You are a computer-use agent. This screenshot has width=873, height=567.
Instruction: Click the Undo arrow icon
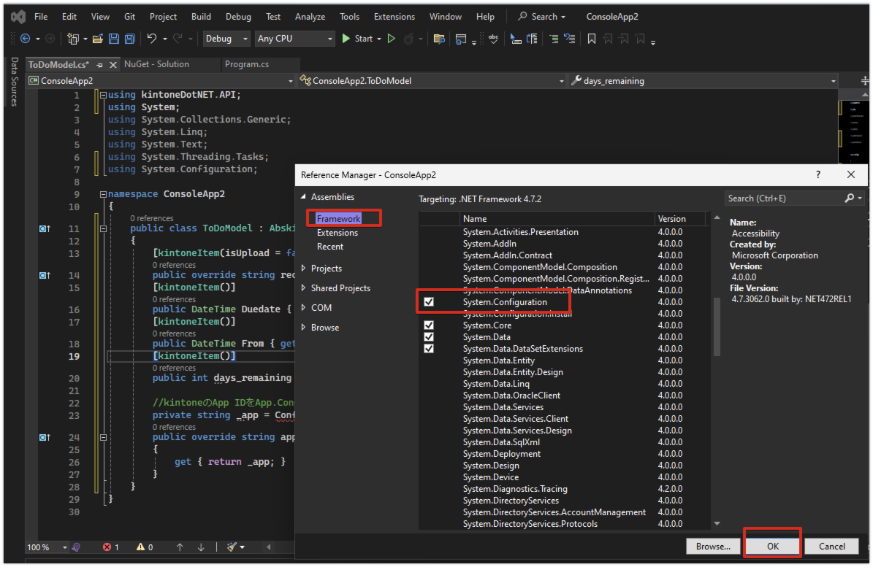151,39
